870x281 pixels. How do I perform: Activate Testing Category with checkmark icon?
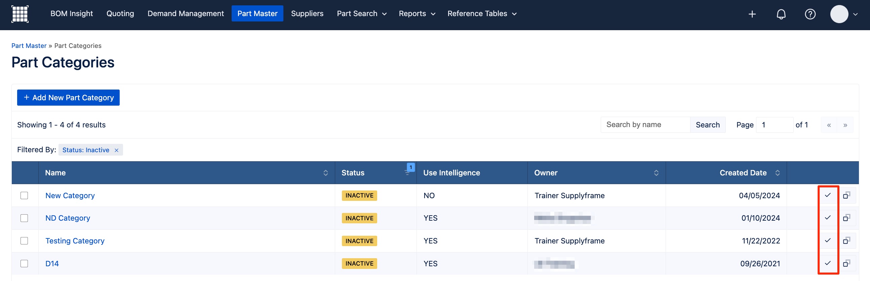(x=827, y=240)
